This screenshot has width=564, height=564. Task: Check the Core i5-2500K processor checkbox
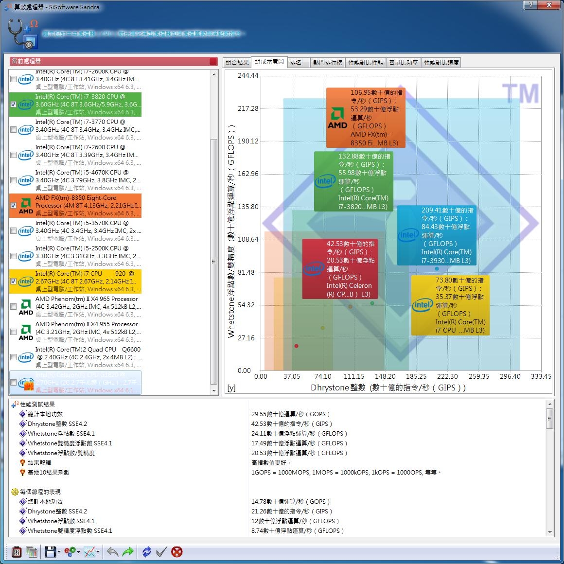(13, 256)
